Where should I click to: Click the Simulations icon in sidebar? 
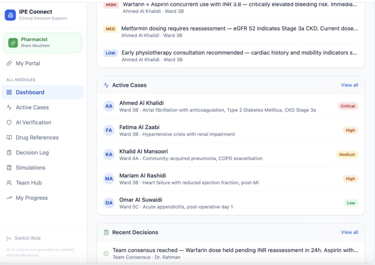[9, 168]
